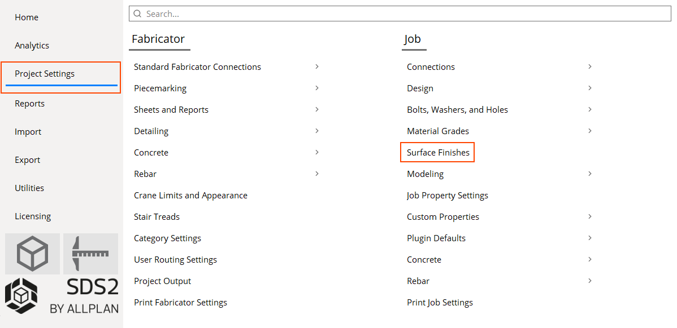Screen dimensions: 677x328
Task: Open the Licensing page
Action: click(33, 216)
